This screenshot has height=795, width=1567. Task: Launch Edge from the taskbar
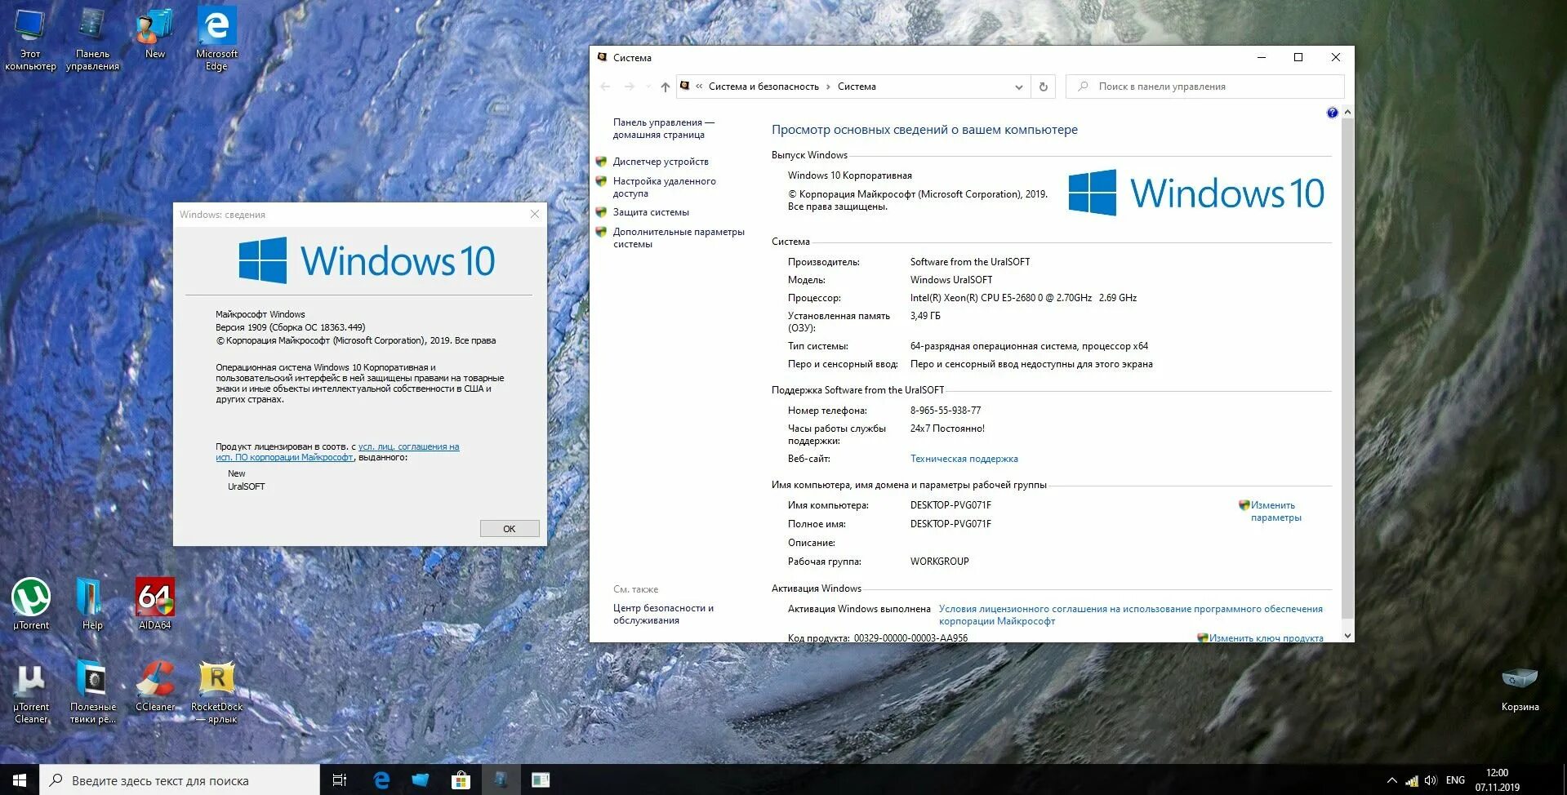(381, 780)
